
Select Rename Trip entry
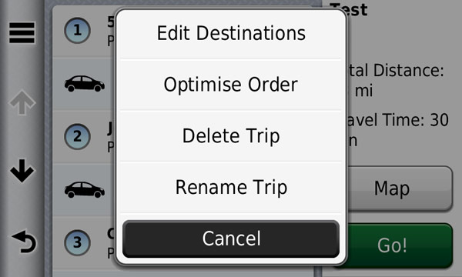pos(231,187)
